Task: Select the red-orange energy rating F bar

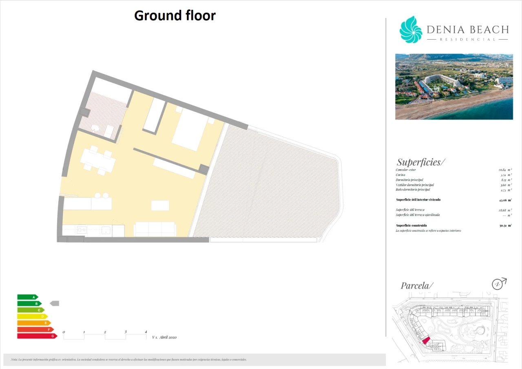Action: (x=35, y=329)
